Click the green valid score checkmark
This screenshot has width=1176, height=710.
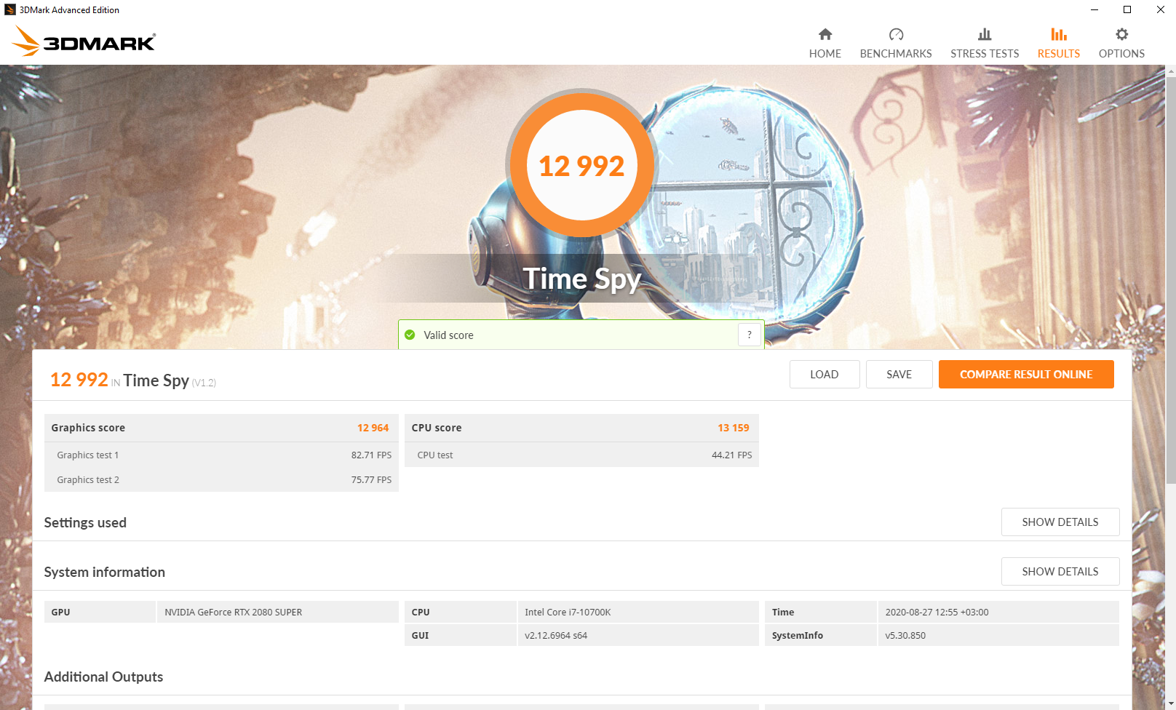410,335
